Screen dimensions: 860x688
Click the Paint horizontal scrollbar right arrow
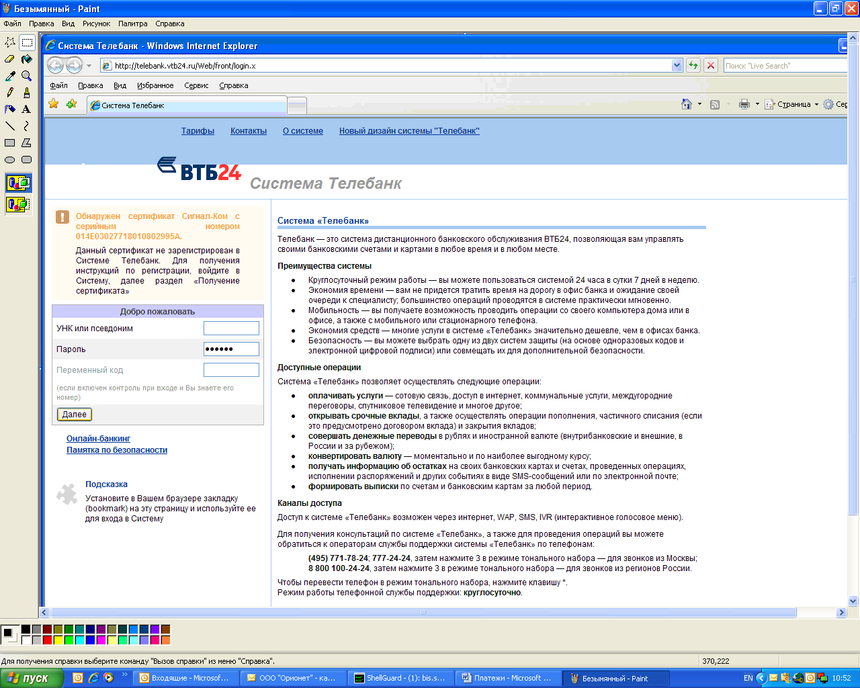[841, 613]
